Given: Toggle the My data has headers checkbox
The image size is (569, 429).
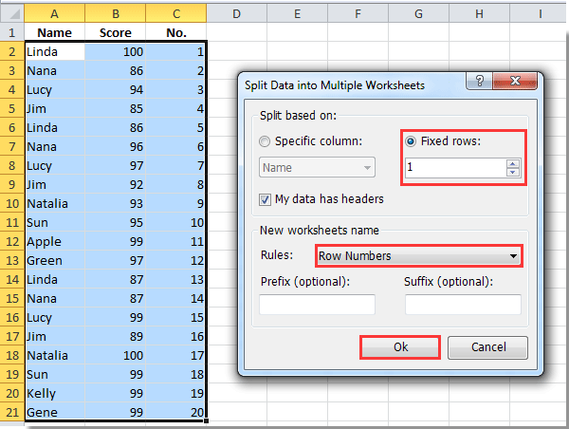Looking at the screenshot, I should [x=266, y=198].
